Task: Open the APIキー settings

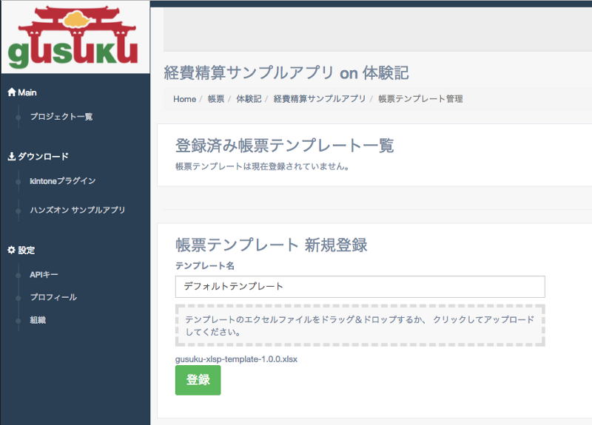Action: coord(44,274)
